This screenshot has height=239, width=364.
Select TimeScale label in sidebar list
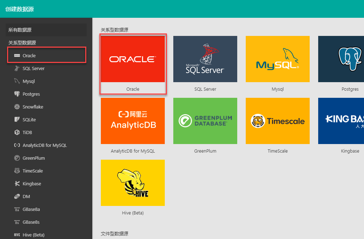[33, 171]
